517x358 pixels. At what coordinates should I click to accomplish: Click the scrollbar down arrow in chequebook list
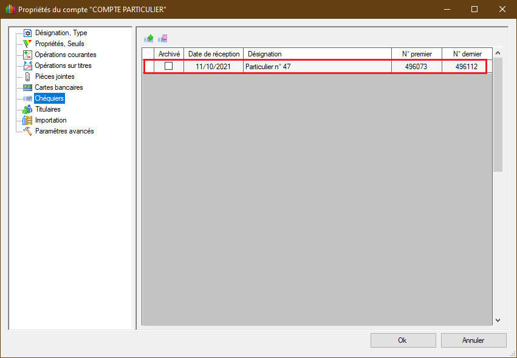click(x=498, y=320)
